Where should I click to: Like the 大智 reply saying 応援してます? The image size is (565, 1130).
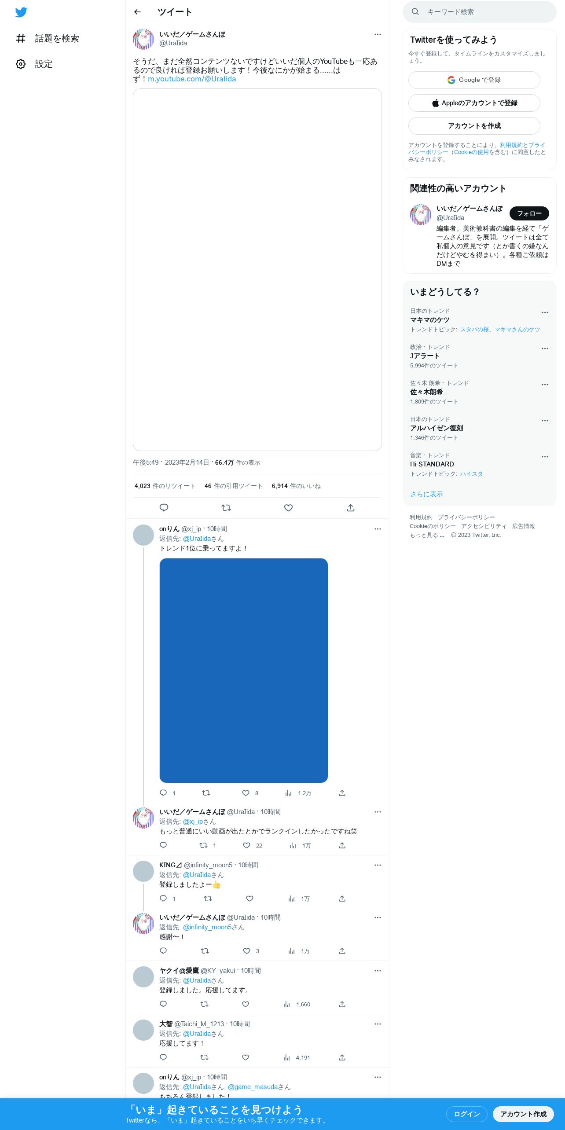click(246, 1057)
